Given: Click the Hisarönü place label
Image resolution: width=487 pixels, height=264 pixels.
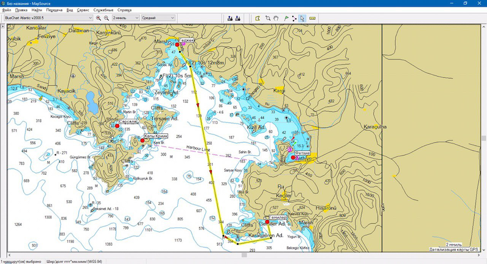Looking at the screenshot, I should [326, 208].
